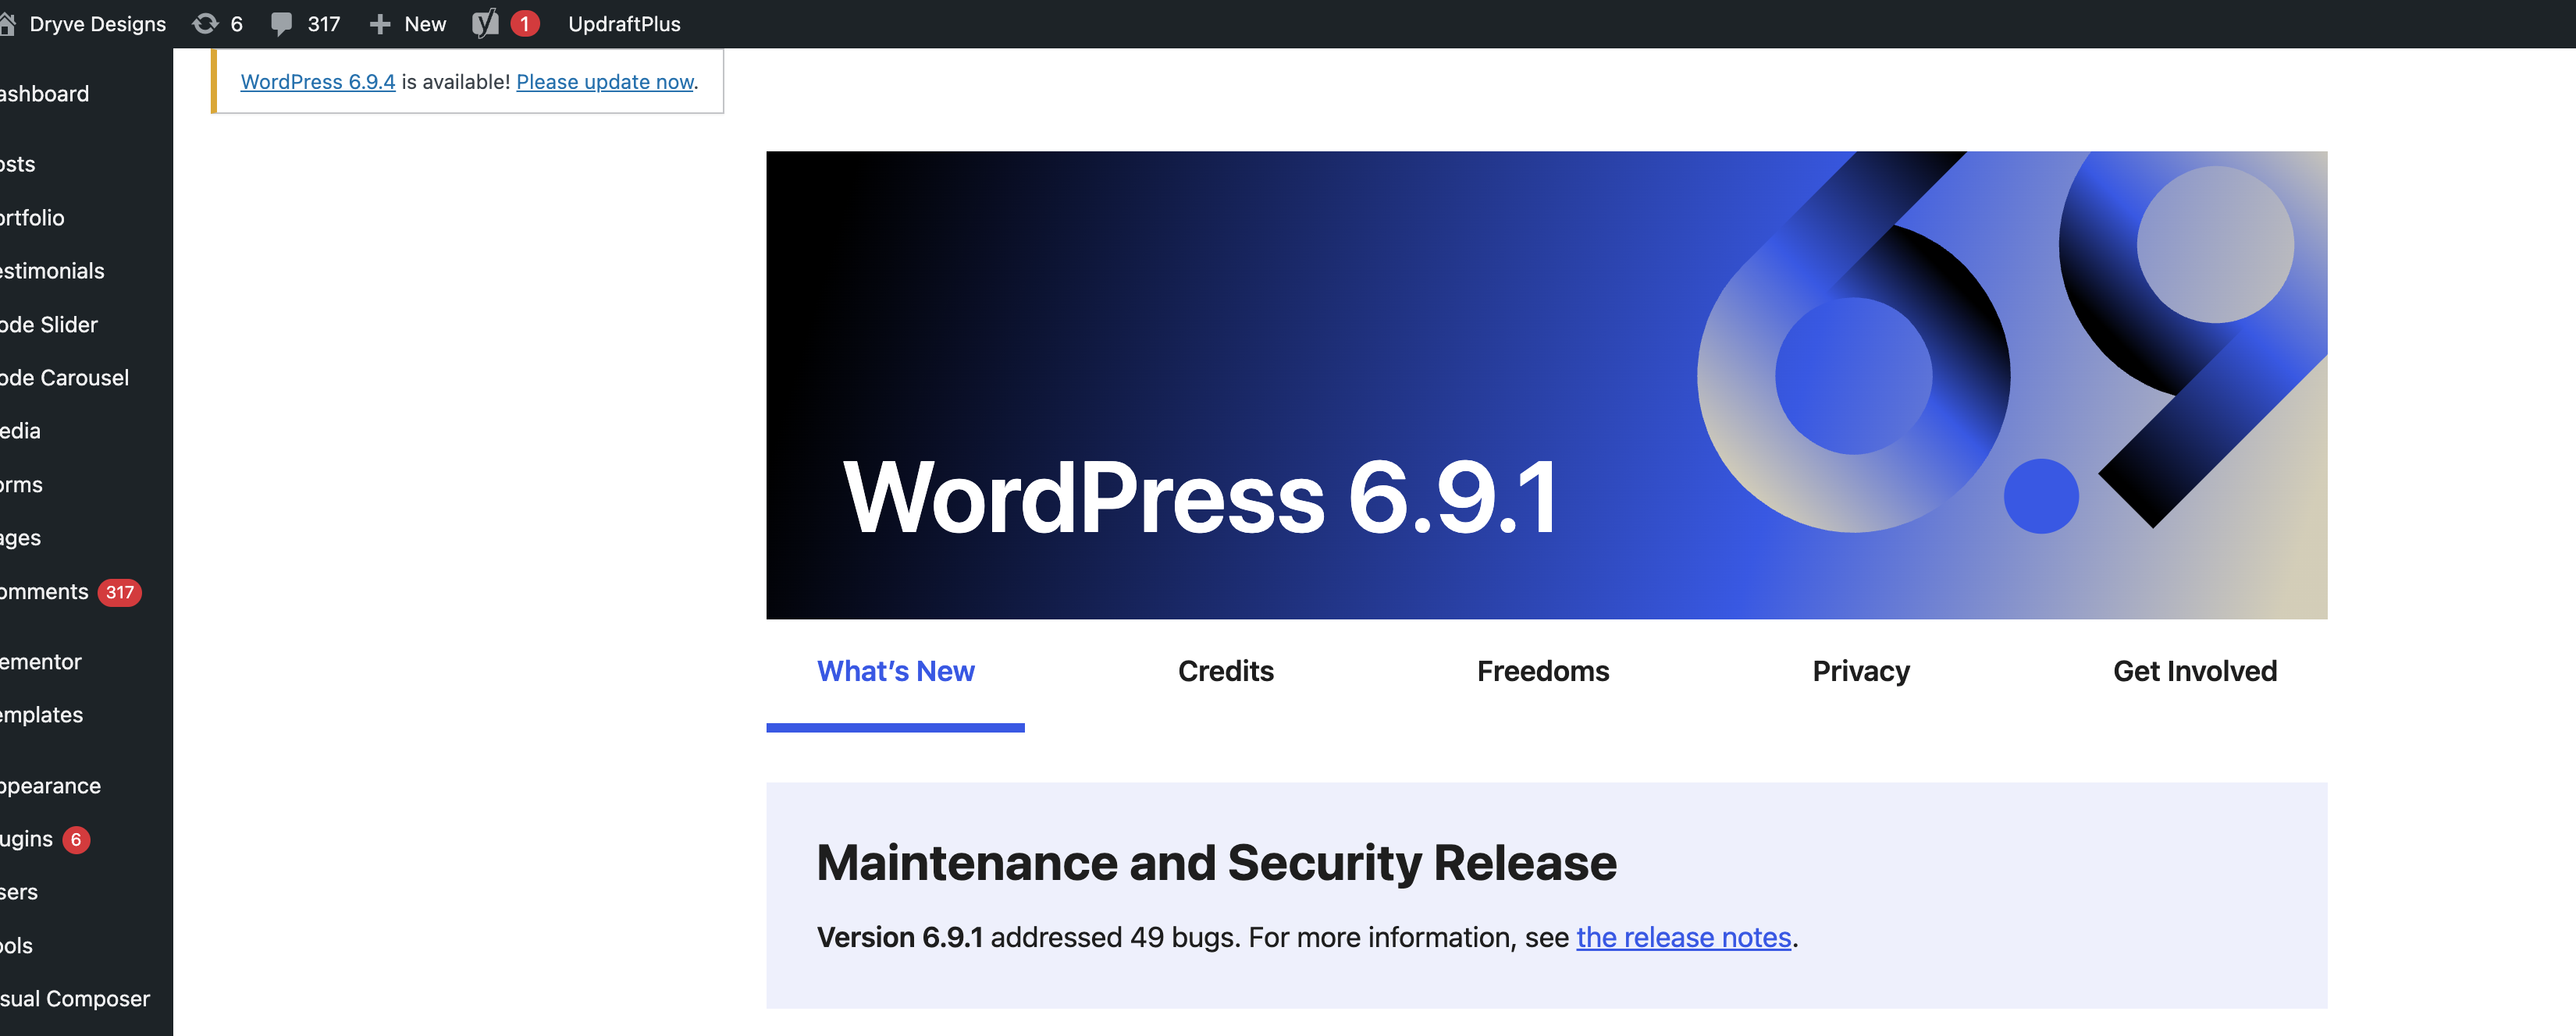
Task: Select the What's New tab
Action: (x=895, y=672)
